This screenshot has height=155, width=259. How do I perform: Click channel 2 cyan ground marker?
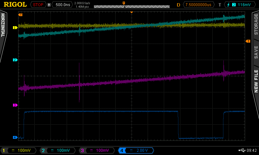point(15,60)
